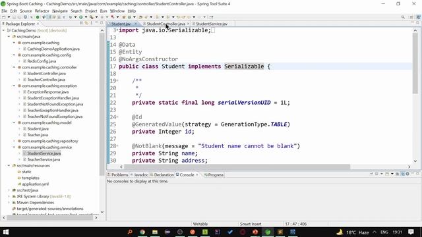This screenshot has width=422, height=237.
Task: Collapse the CachingDemo project node
Action: coord(4,30)
